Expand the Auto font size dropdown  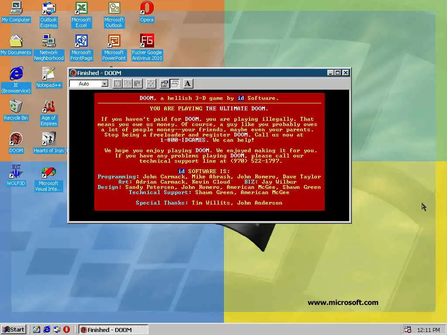[105, 84]
